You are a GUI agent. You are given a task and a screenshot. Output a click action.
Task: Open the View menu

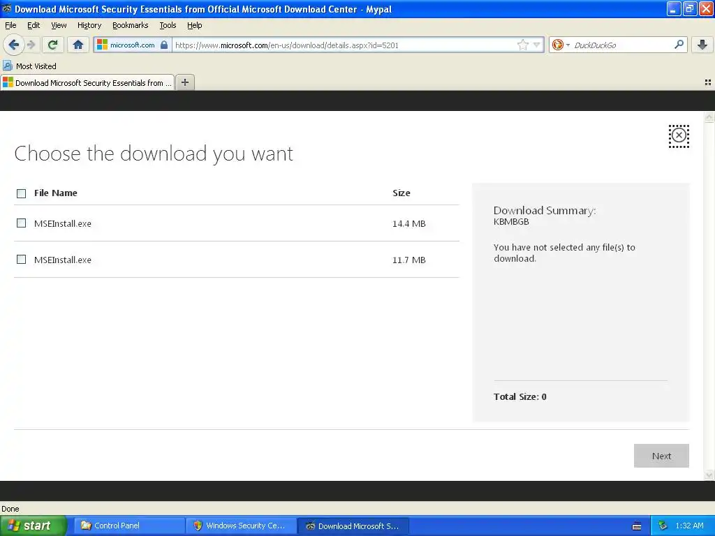click(59, 25)
